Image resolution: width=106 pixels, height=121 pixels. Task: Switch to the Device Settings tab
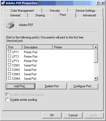[x=86, y=11]
